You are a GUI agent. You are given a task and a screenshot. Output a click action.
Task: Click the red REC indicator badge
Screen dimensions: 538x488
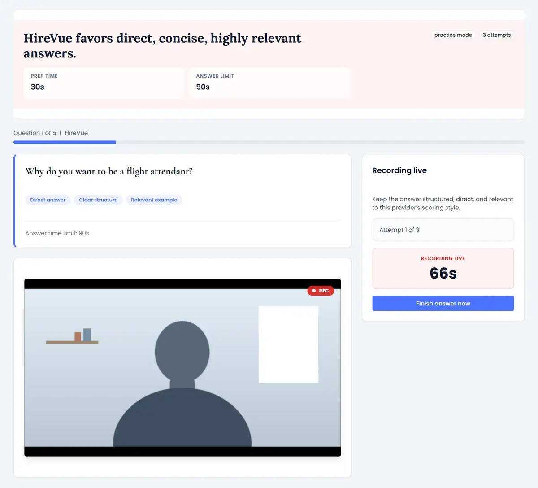click(321, 291)
